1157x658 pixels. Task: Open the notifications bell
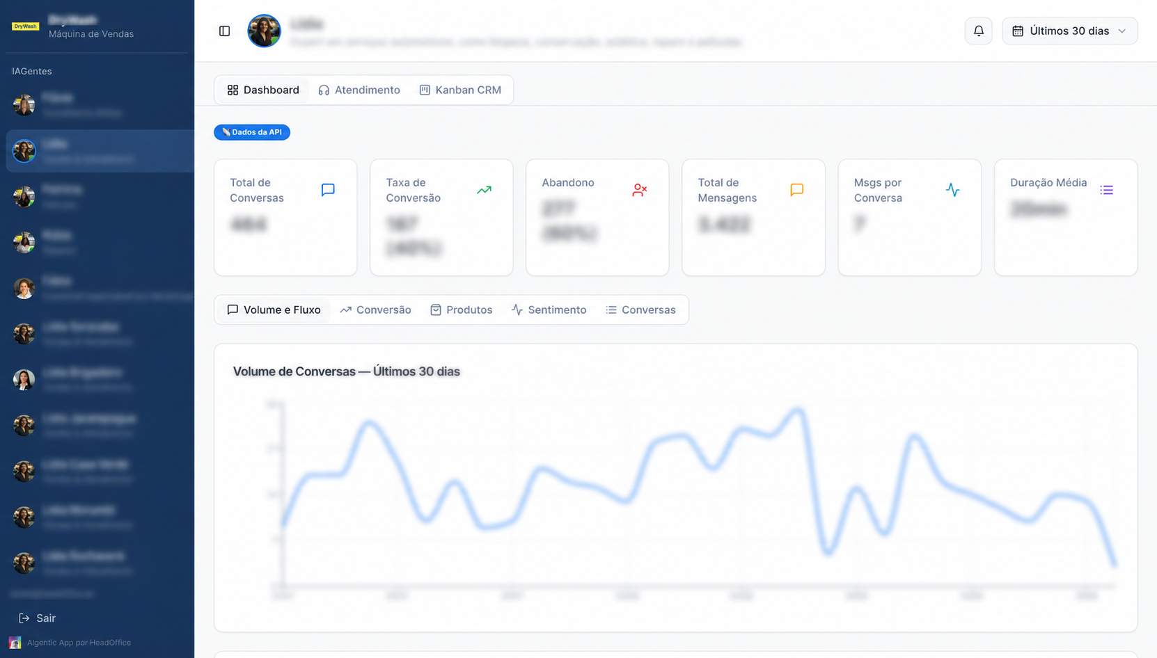[x=978, y=31]
